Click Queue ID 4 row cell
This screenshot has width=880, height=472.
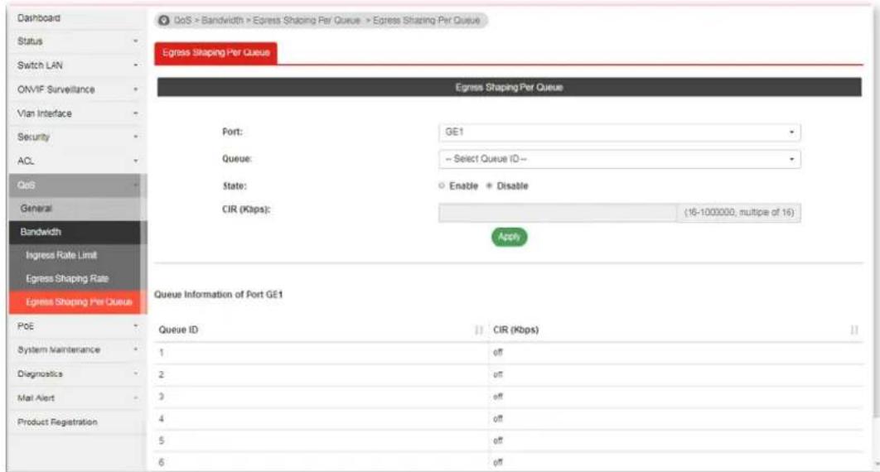(x=321, y=419)
